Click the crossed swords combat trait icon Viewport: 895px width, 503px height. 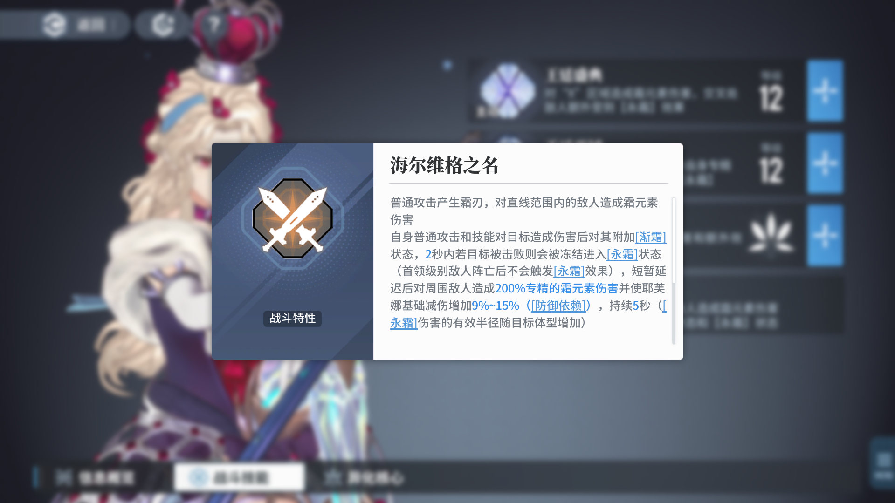tap(293, 218)
